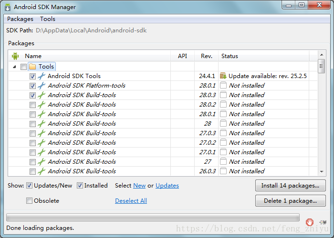Check Build-tools rev 27 checkbox
The width and height of the screenshot is (334, 238).
32,162
